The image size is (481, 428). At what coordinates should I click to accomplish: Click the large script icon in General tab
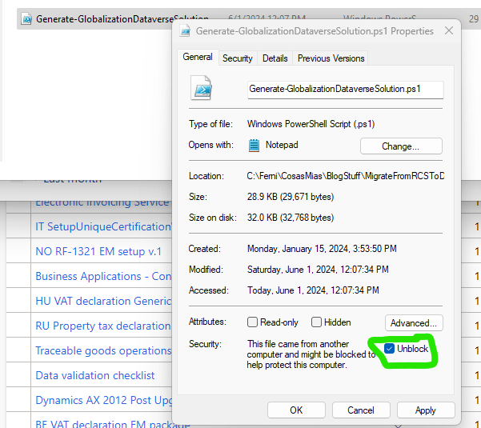coord(202,88)
